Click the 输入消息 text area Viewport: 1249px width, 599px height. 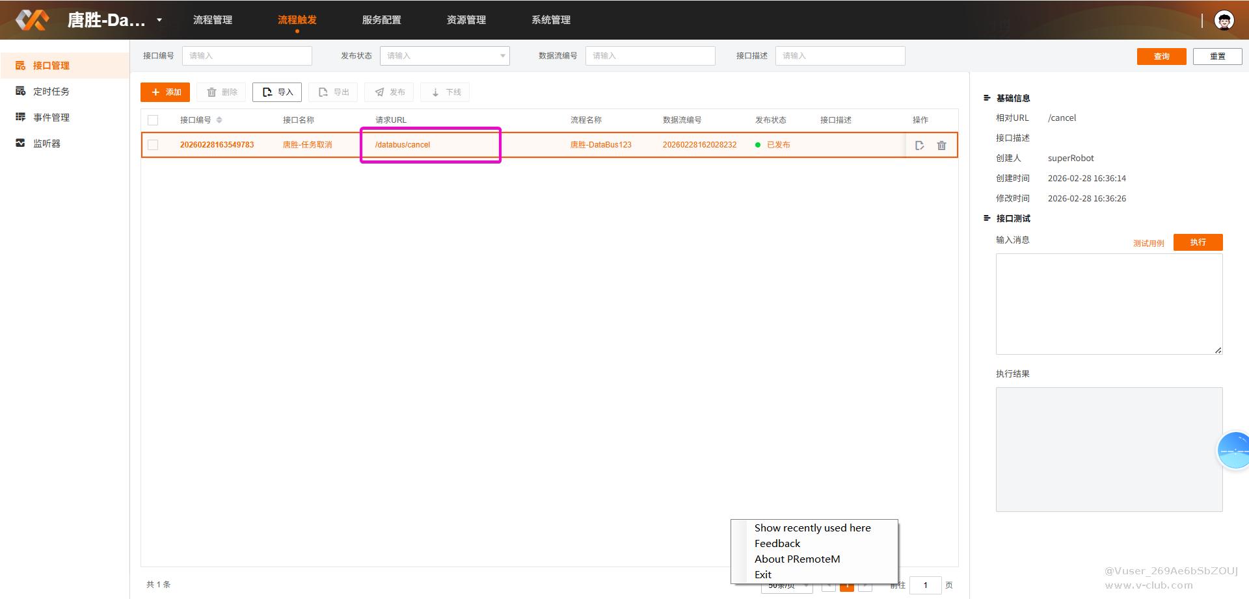1108,303
